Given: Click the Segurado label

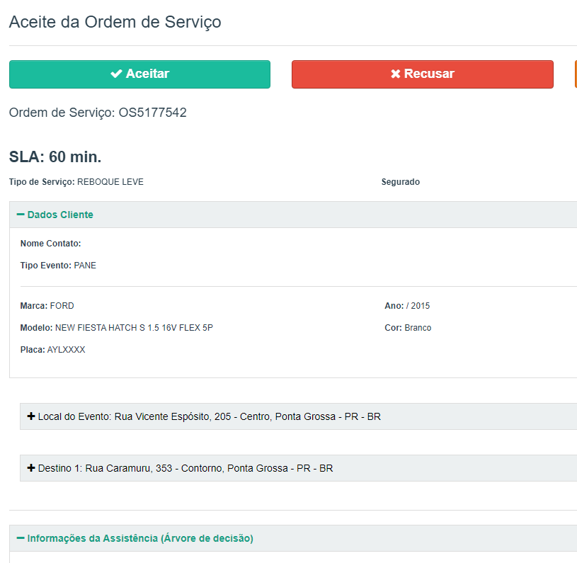Looking at the screenshot, I should pyautogui.click(x=400, y=182).
